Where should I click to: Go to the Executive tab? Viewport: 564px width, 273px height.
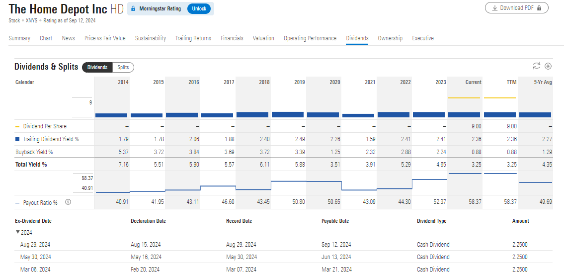(x=423, y=38)
